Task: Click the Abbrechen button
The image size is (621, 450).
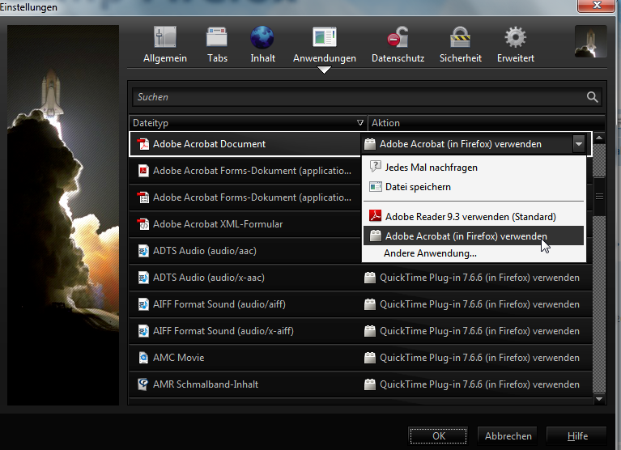Action: click(508, 435)
